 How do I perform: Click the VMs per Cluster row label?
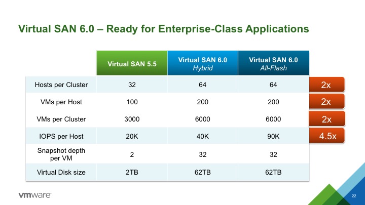point(61,119)
